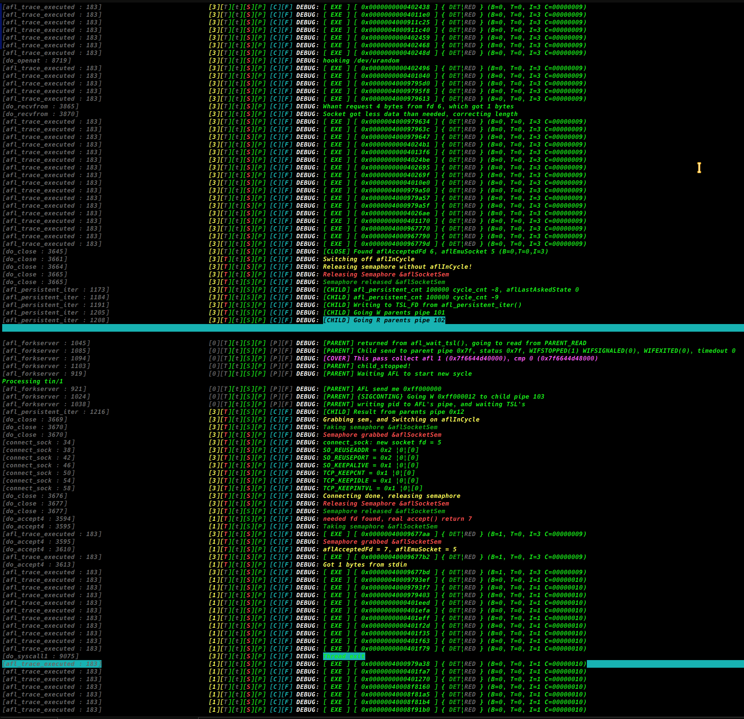Click '[CLOSE] Found aflAcceptedFd 6' log line
The image size is (744, 719).
coord(435,252)
